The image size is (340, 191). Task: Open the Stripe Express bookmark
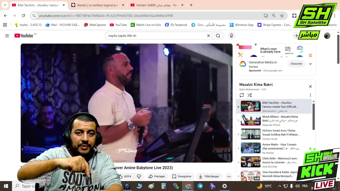tap(275, 25)
